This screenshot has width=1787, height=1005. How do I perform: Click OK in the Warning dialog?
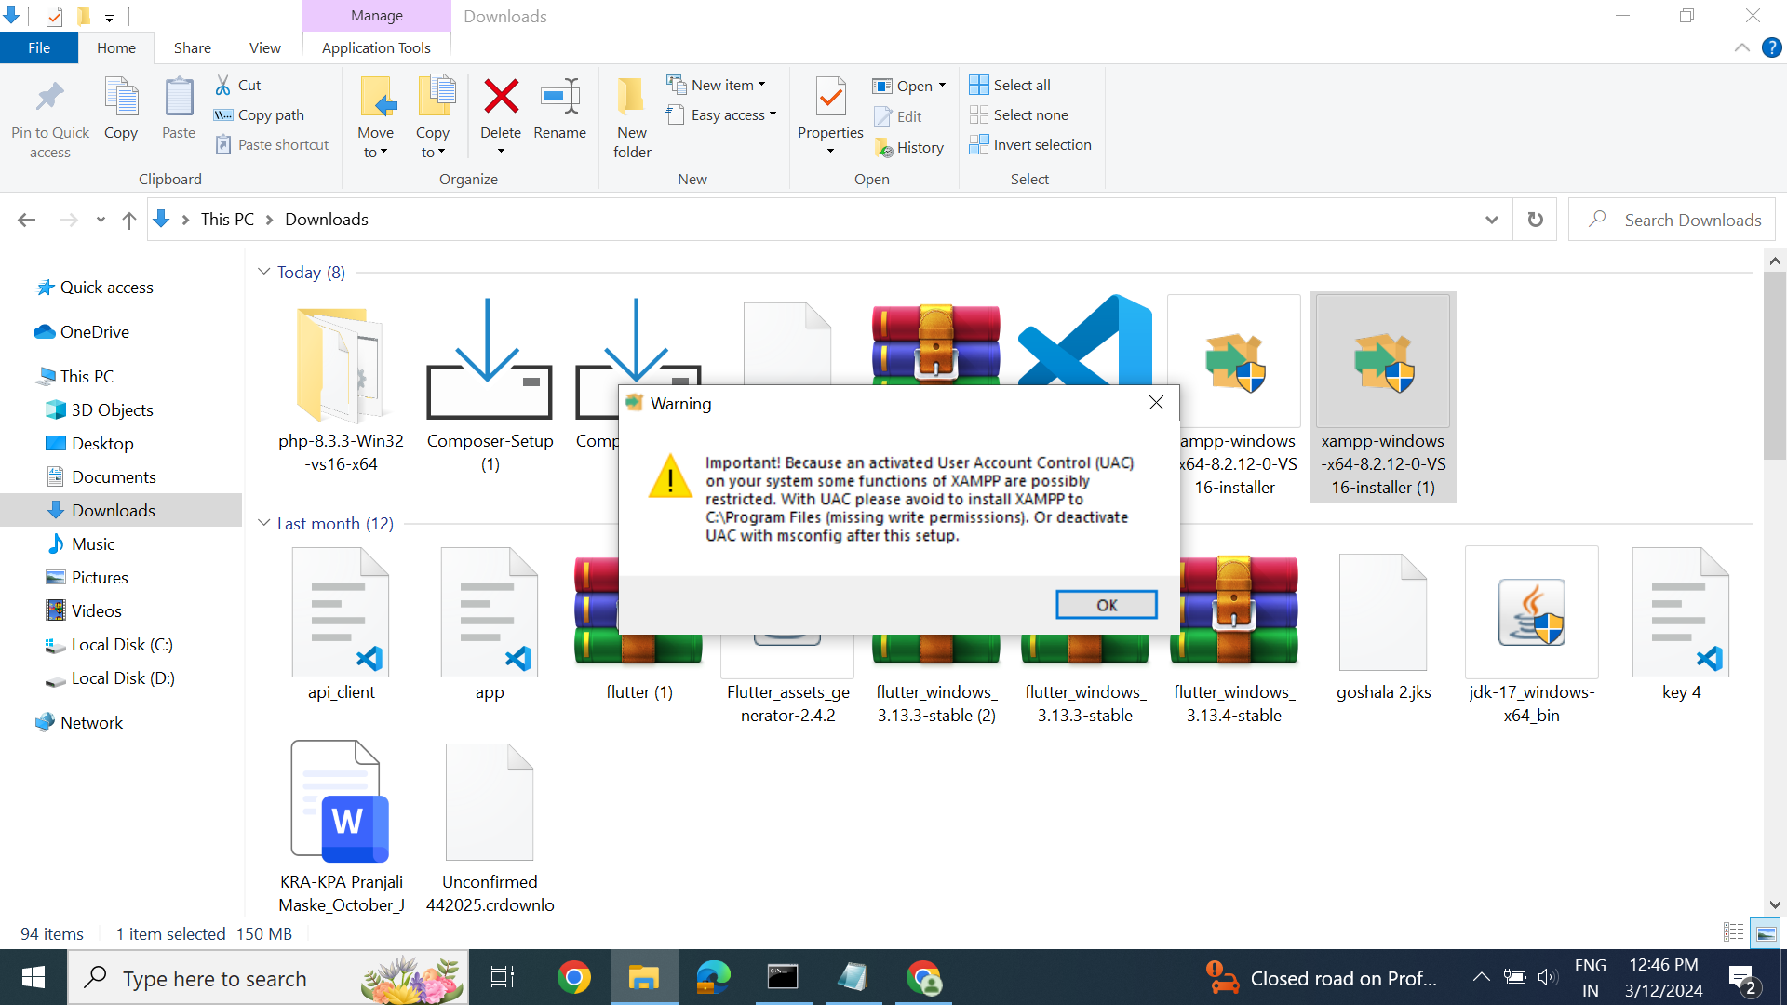1107,605
